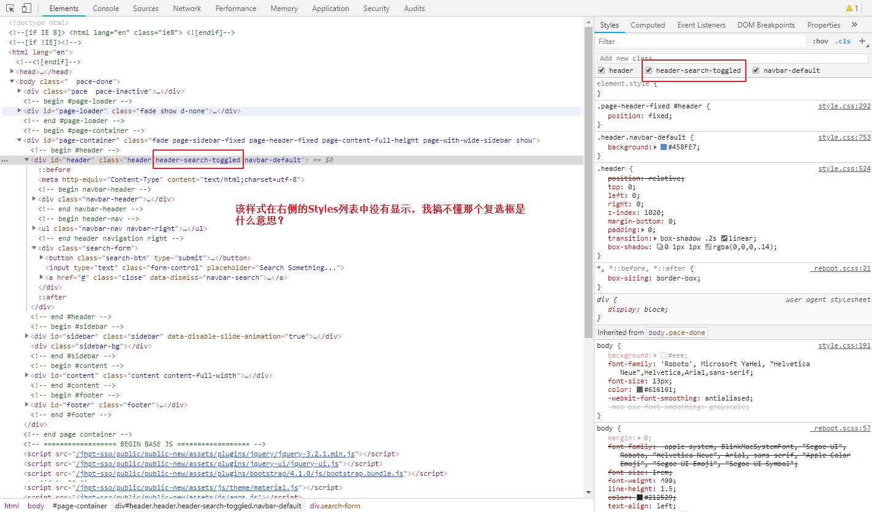
Task: Expand the div navbar-header node
Action: tap(34, 199)
